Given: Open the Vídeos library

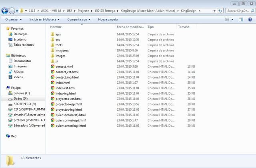Looking at the screenshot, I should tap(18, 77).
